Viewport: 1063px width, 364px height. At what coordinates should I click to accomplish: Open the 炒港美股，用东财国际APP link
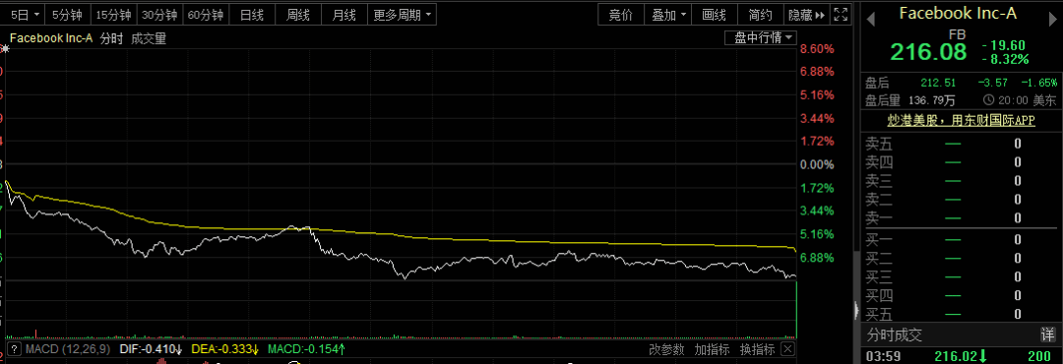tap(962, 121)
